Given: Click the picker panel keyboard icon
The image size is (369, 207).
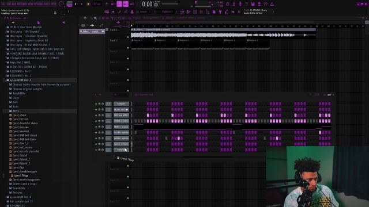Looking at the screenshot, I should [x=83, y=25].
